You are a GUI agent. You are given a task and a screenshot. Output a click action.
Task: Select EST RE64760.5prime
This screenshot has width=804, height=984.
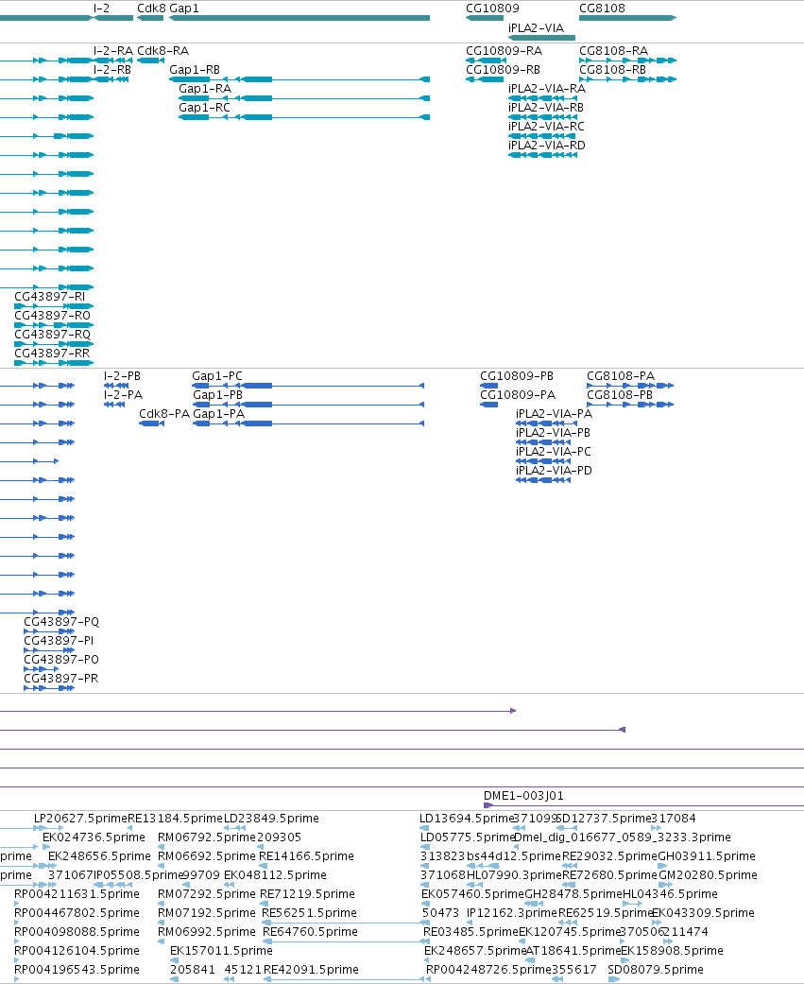(311, 931)
